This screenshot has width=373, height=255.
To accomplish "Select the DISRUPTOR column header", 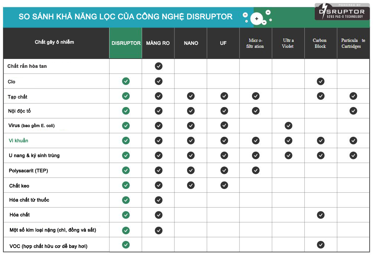I will pos(126,43).
